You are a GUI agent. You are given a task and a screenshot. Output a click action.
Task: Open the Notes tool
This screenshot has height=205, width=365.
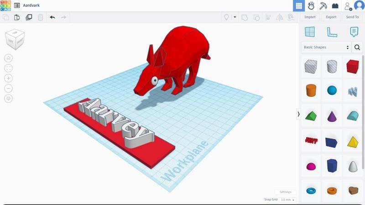[354, 32]
